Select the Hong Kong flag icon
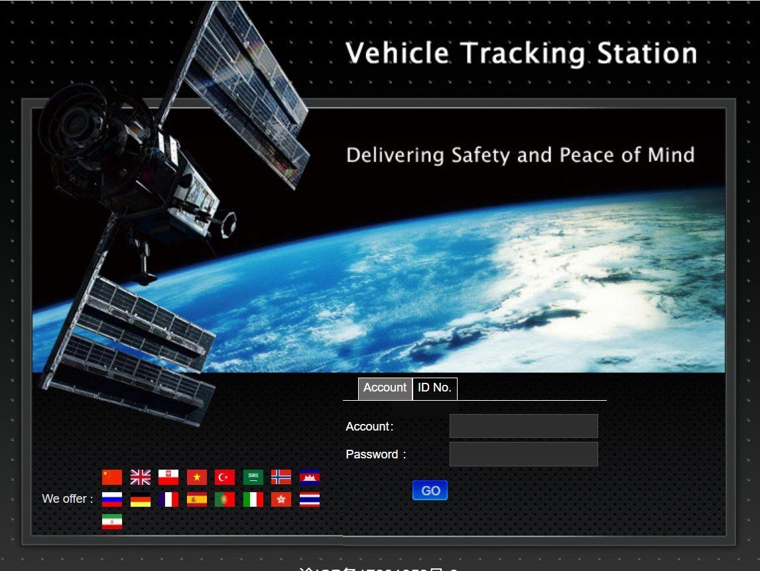This screenshot has height=571, width=760. tap(281, 499)
